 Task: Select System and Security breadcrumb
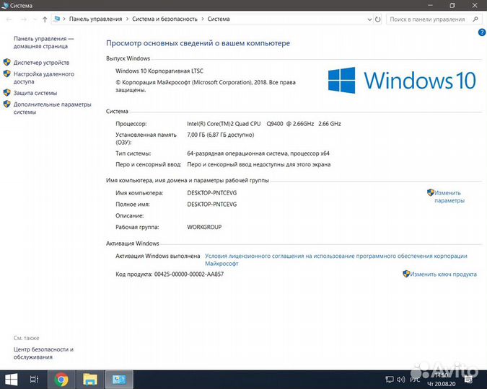[164, 19]
